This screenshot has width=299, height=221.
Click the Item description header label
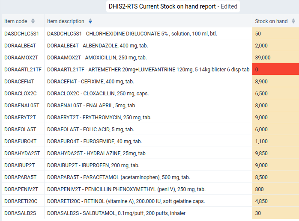pos(66,21)
